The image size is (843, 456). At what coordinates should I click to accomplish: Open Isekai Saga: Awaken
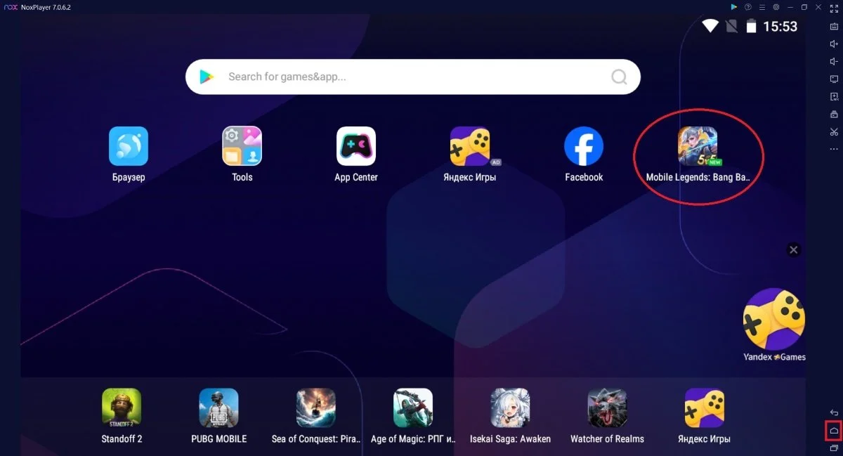point(510,408)
